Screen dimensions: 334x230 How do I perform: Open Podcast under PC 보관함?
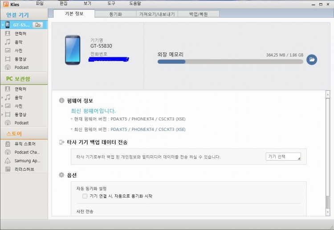click(21, 123)
